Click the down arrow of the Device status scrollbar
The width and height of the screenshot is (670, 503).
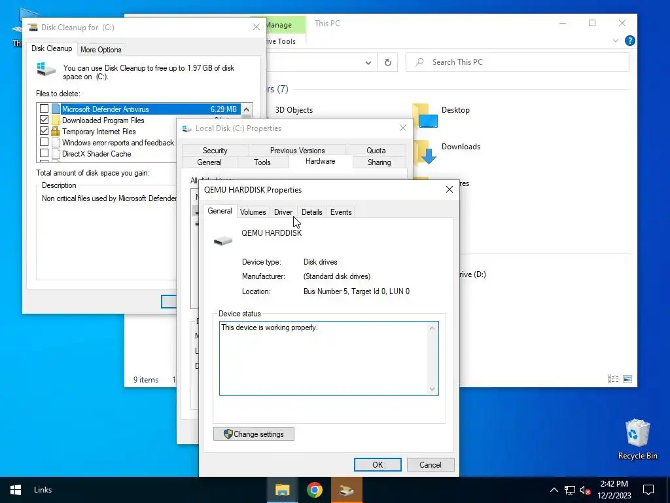pyautogui.click(x=432, y=389)
